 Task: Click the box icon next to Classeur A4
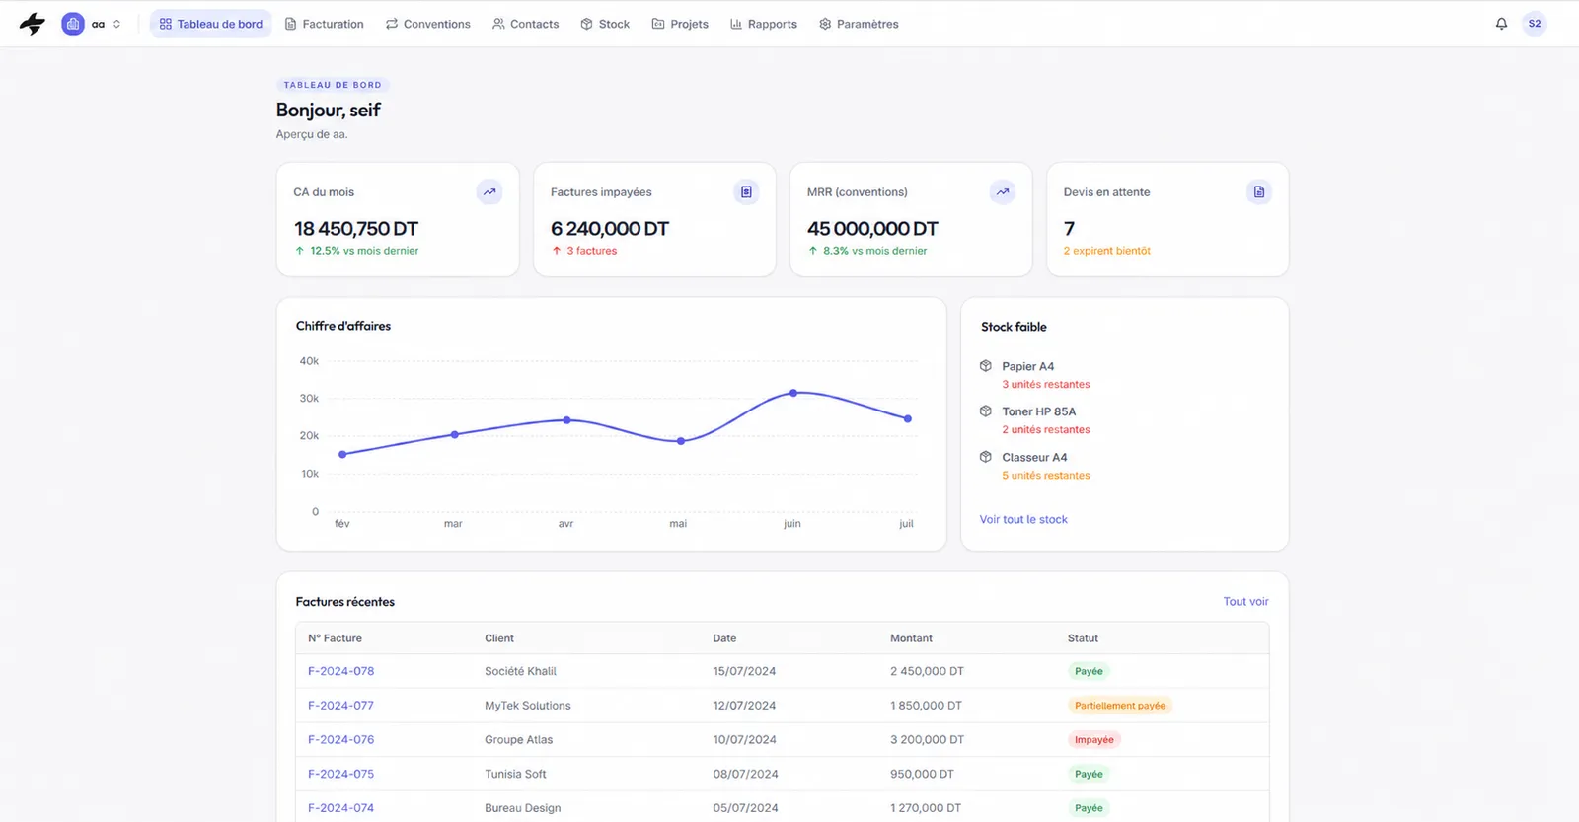click(x=985, y=457)
